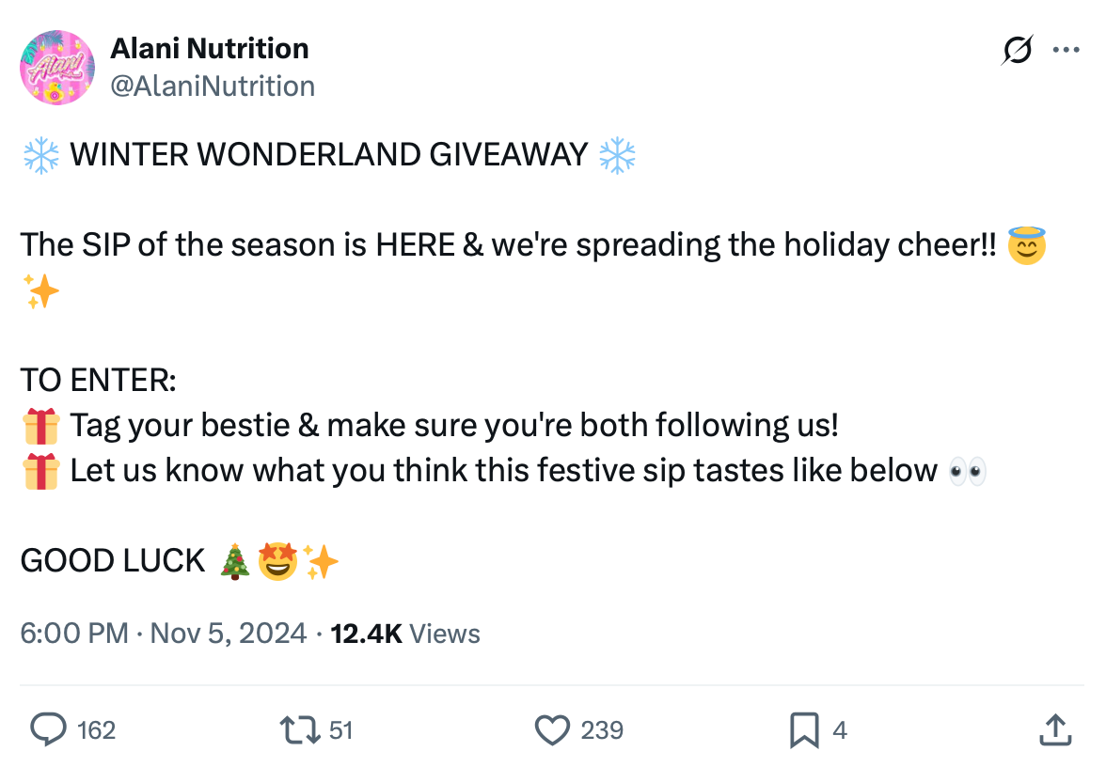Open the Alani Nutrition display name
This screenshot has height=767, width=1106.
[x=210, y=48]
